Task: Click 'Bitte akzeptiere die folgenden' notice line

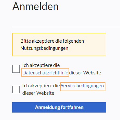Action: pyautogui.click(x=52, y=41)
